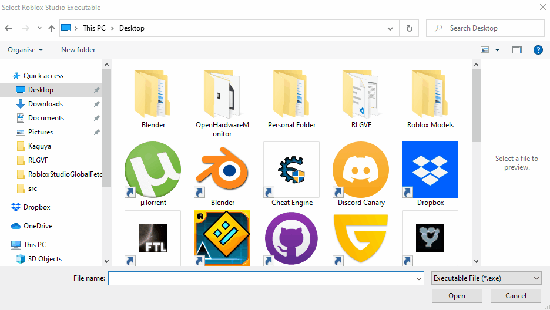This screenshot has width=550, height=310.
Task: Click the Open button
Action: (x=457, y=296)
